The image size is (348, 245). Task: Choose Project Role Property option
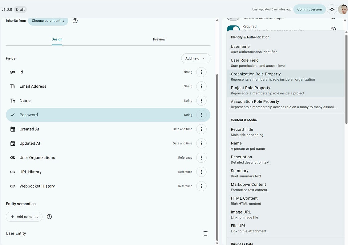coord(285,90)
